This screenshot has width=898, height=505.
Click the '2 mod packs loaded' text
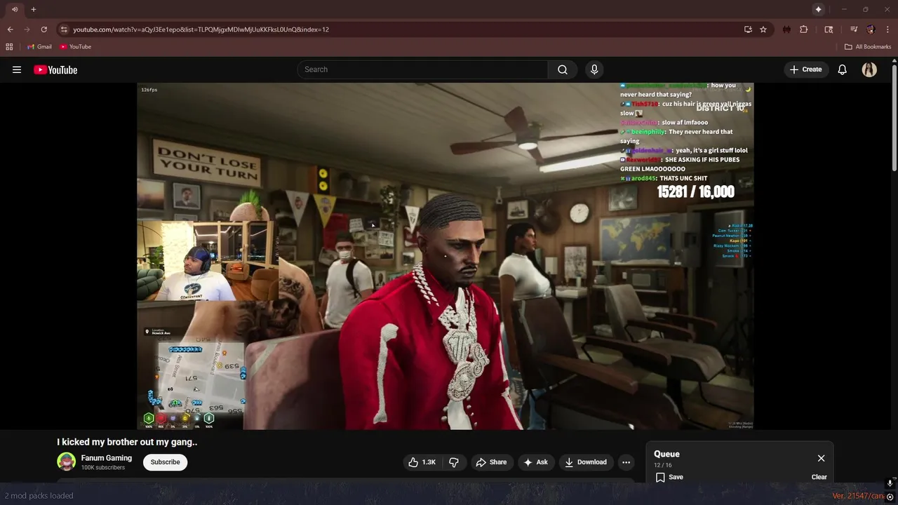[x=39, y=495]
